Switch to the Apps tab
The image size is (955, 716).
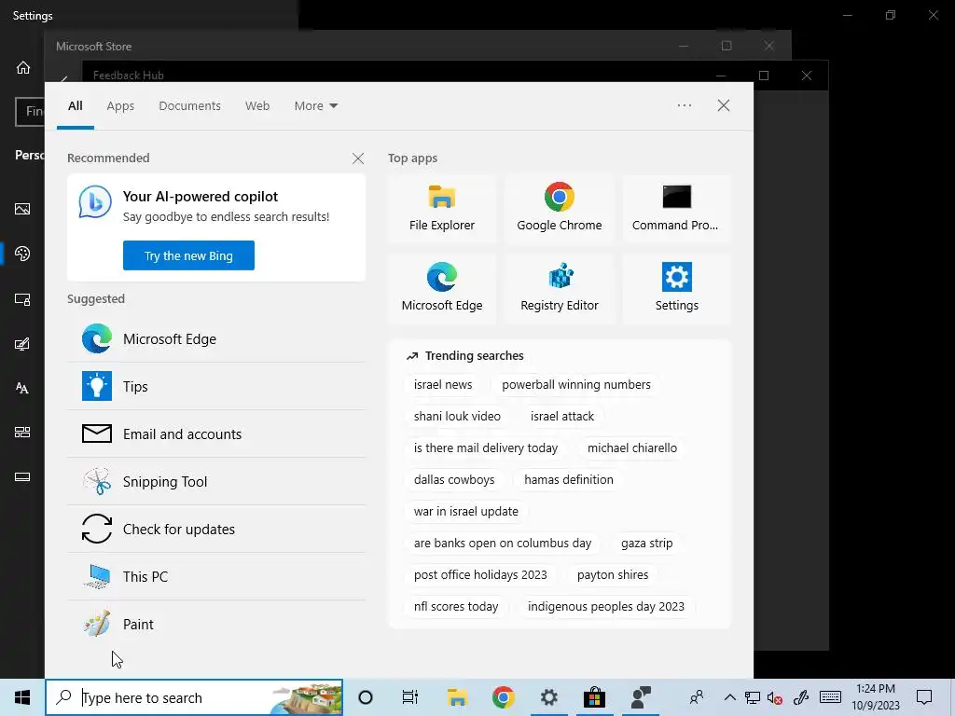coord(120,106)
